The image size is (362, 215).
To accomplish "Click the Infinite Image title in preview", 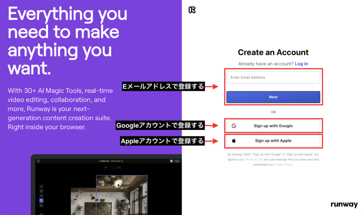I will coord(116,161).
